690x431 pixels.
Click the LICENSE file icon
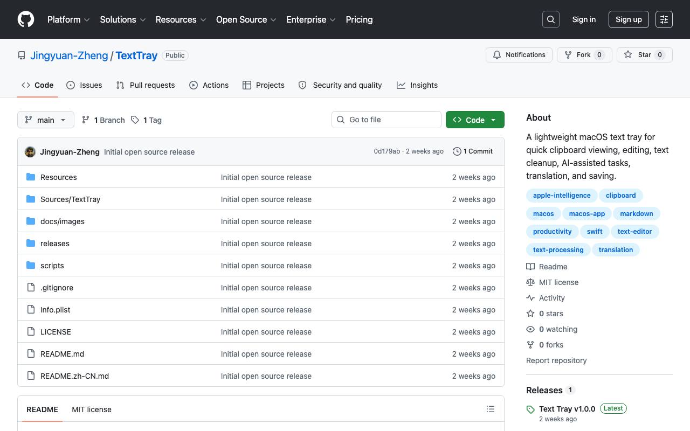31,332
